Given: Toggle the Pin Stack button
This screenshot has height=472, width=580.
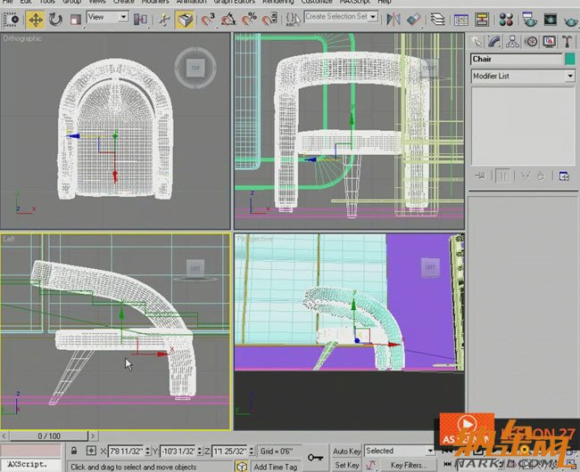Looking at the screenshot, I should [x=482, y=175].
